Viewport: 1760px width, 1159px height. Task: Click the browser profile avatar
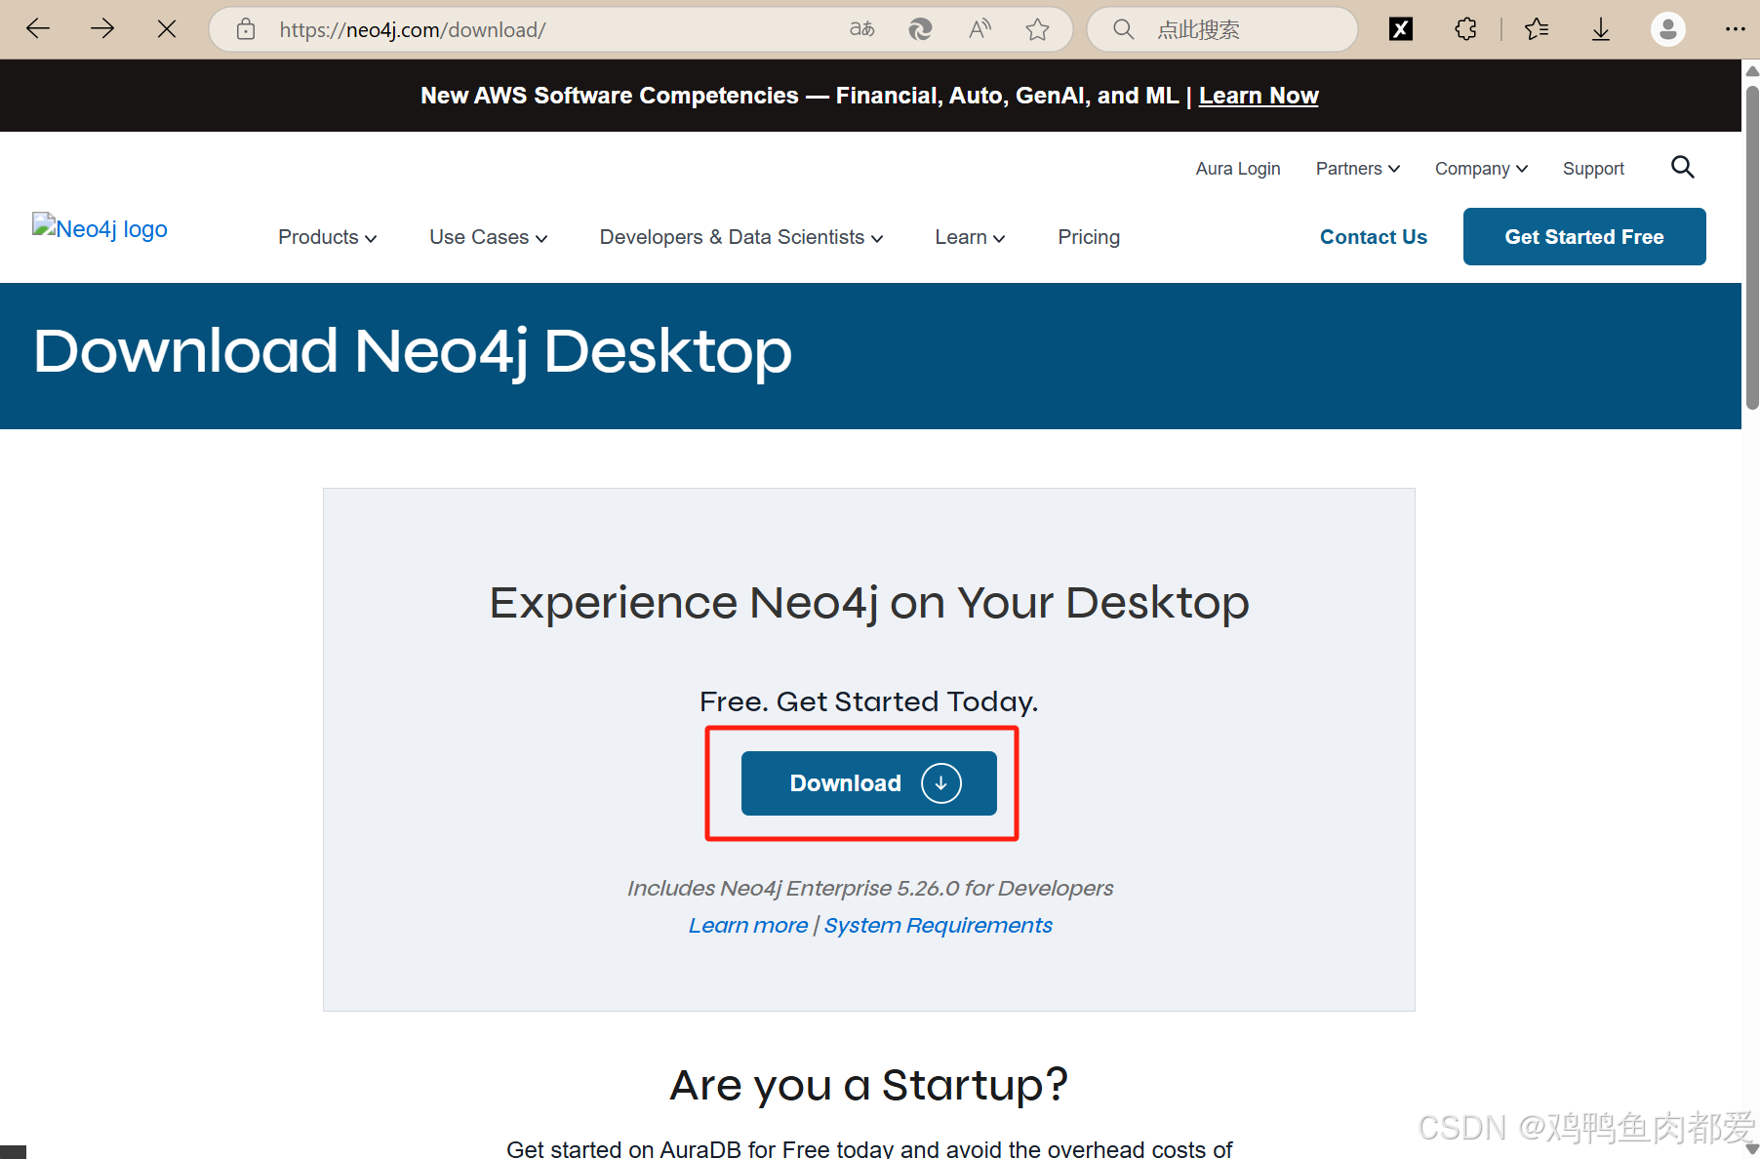tap(1667, 29)
